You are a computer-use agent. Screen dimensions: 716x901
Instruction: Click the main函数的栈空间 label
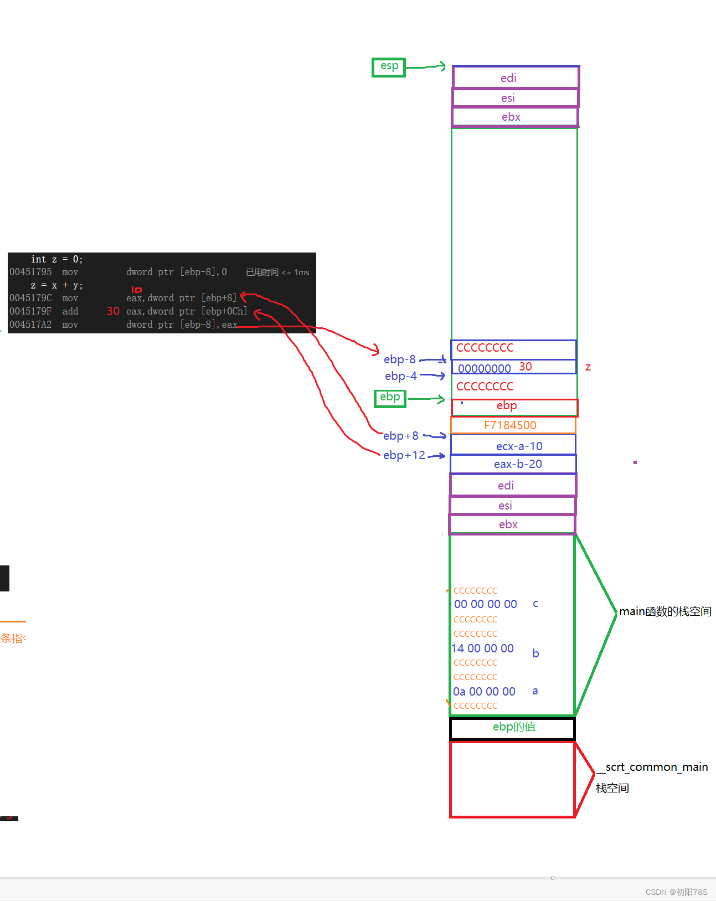pyautogui.click(x=665, y=611)
